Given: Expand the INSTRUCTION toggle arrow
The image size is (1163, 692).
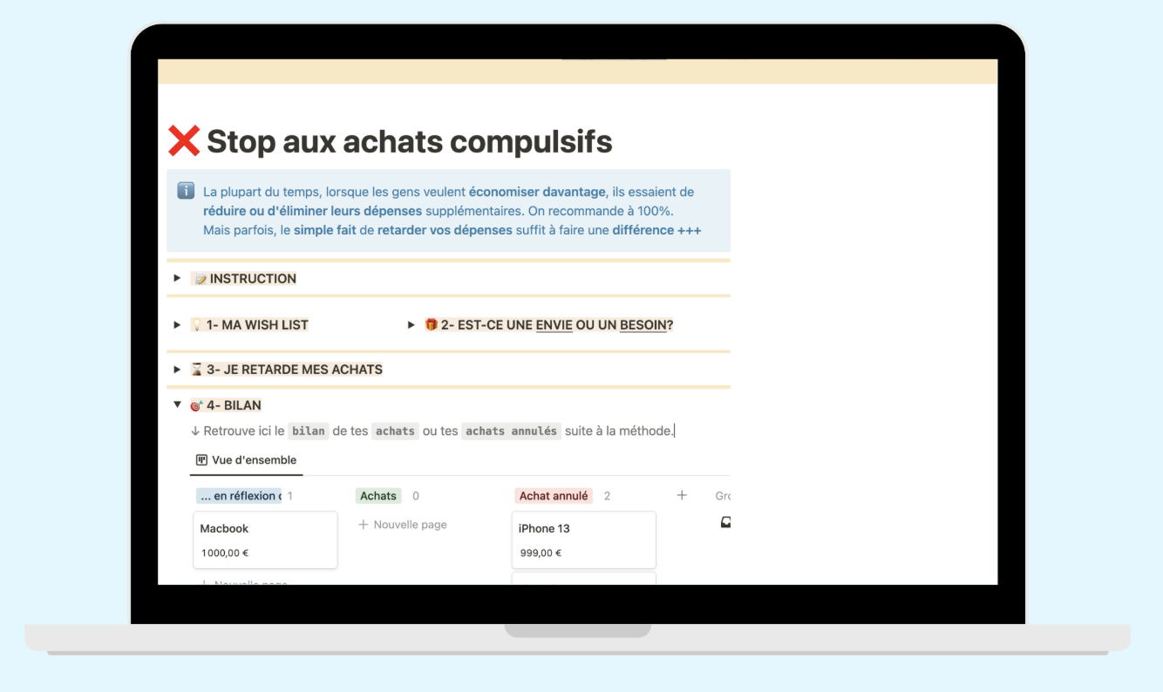Looking at the screenshot, I should point(177,278).
